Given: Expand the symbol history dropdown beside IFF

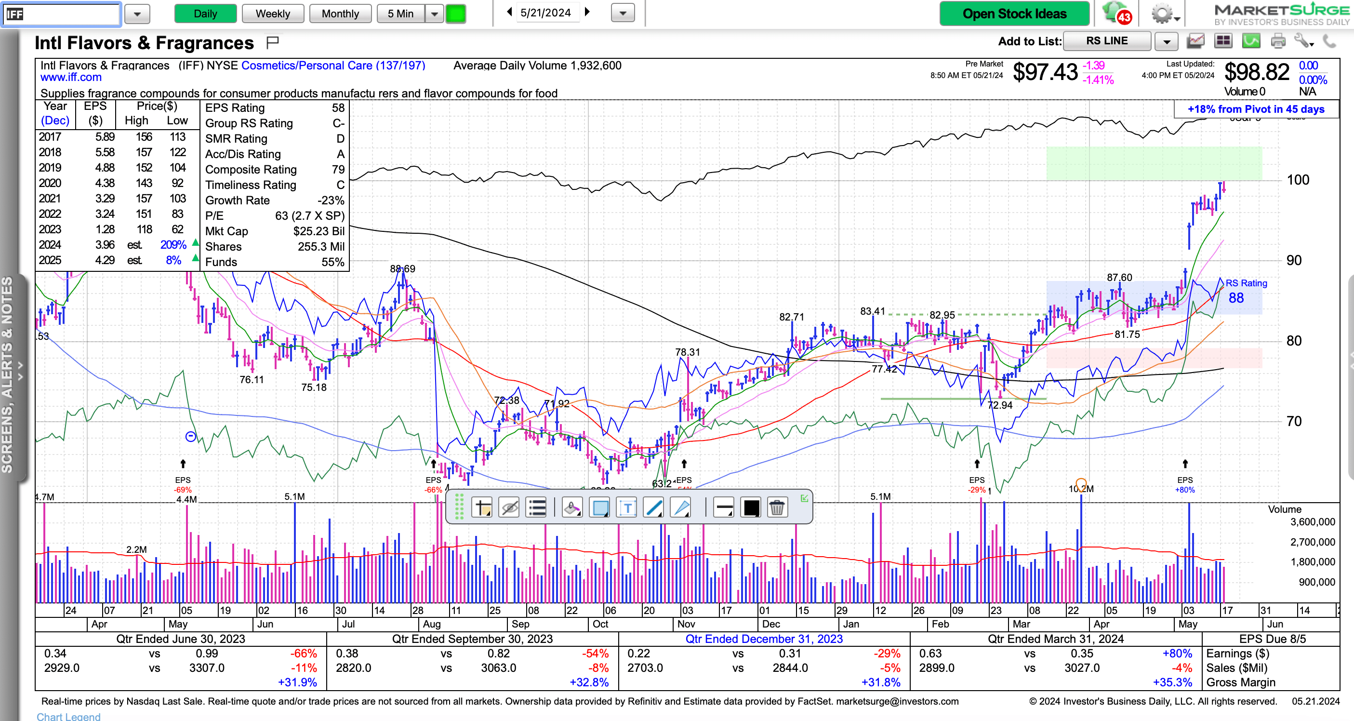Looking at the screenshot, I should click(x=137, y=13).
